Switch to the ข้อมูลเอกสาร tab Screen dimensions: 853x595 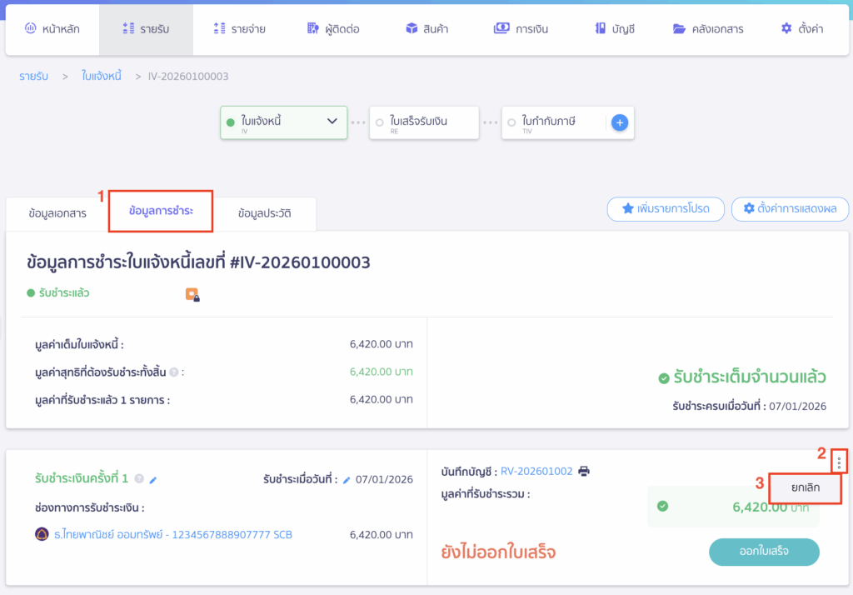57,213
